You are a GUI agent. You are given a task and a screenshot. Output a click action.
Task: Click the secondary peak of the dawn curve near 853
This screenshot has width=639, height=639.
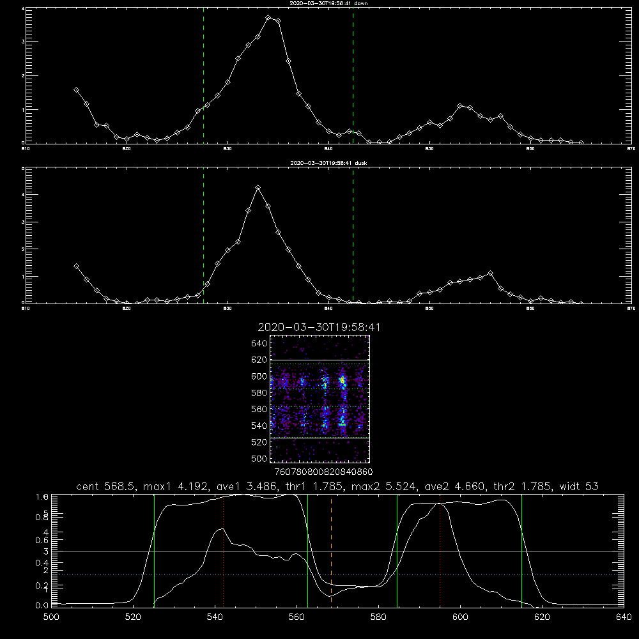click(460, 106)
